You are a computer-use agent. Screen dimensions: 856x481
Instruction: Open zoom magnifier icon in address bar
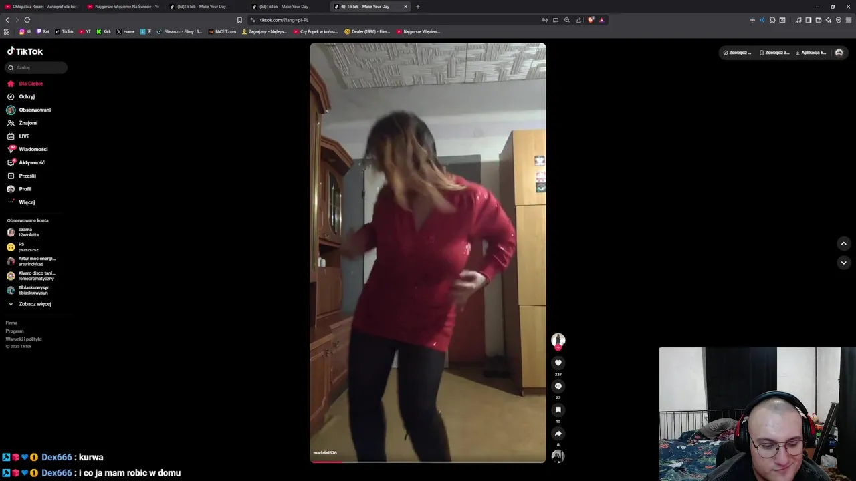pyautogui.click(x=567, y=20)
